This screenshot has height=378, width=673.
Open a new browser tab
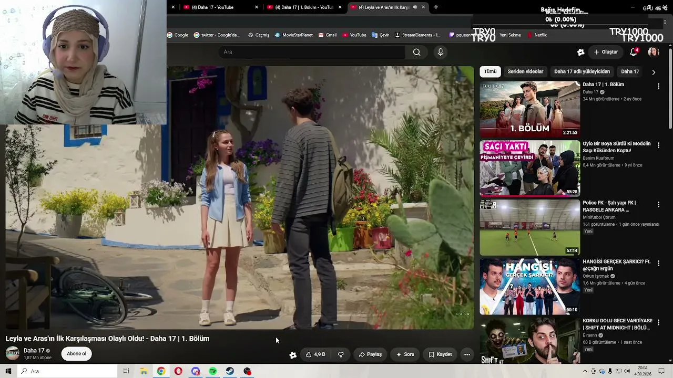tap(436, 7)
